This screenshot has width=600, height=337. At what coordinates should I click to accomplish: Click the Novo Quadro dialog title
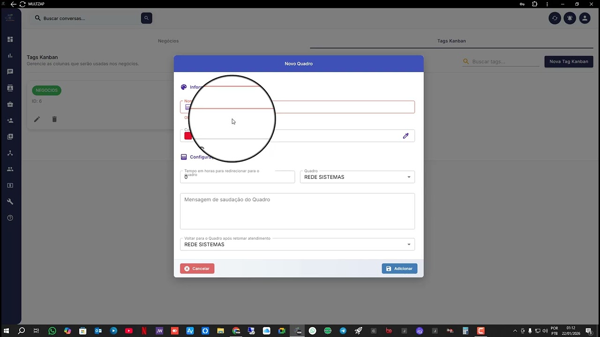299,64
